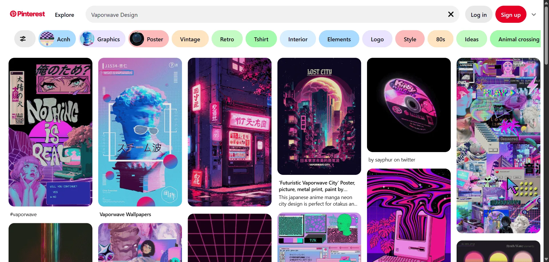The height and width of the screenshot is (262, 549).
Task: Select the Acnh filter chip
Action: 57,39
